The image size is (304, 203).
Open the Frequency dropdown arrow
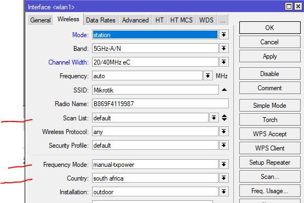point(208,76)
